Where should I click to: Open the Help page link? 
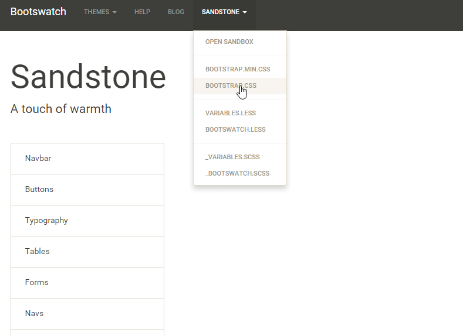[143, 12]
